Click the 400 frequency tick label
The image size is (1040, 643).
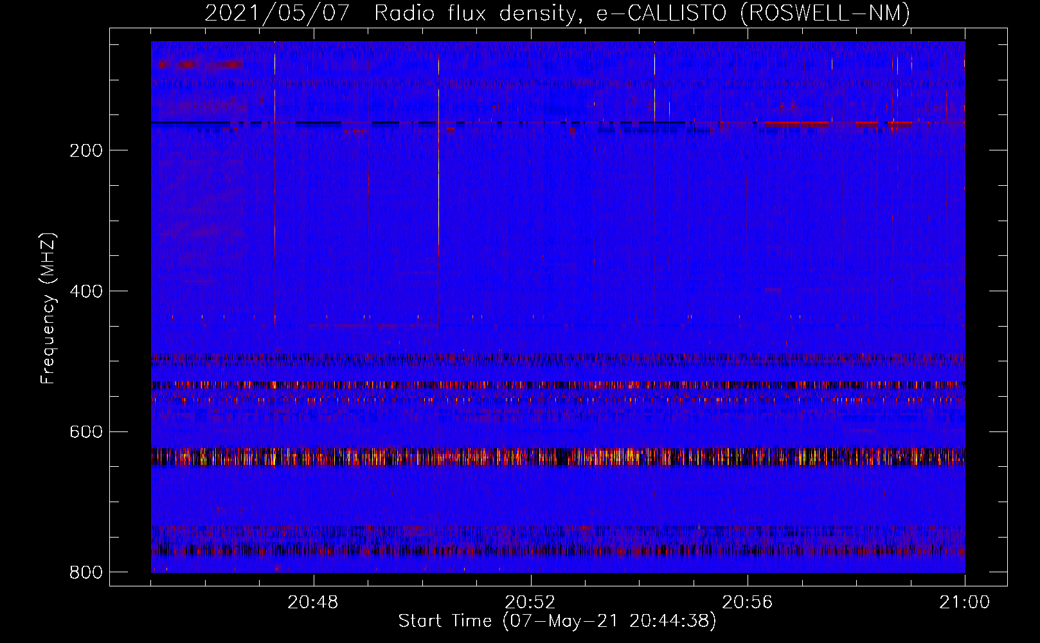[86, 291]
